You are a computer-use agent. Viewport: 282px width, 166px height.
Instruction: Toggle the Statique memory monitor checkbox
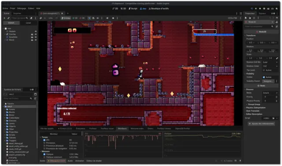click(44, 154)
